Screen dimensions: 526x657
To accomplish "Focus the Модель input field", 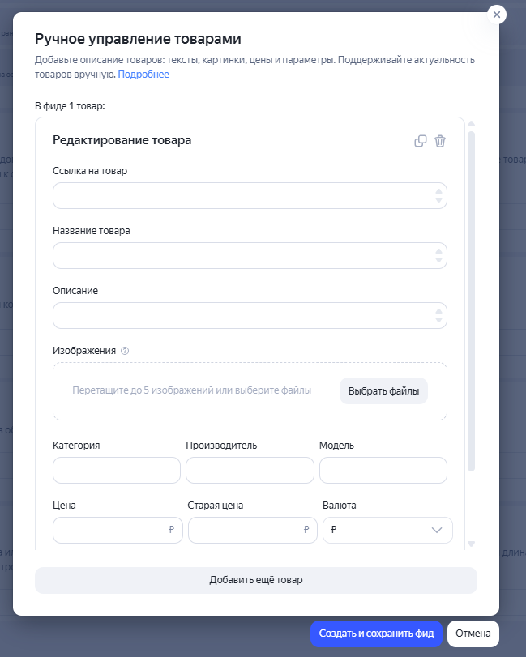I will (383, 470).
